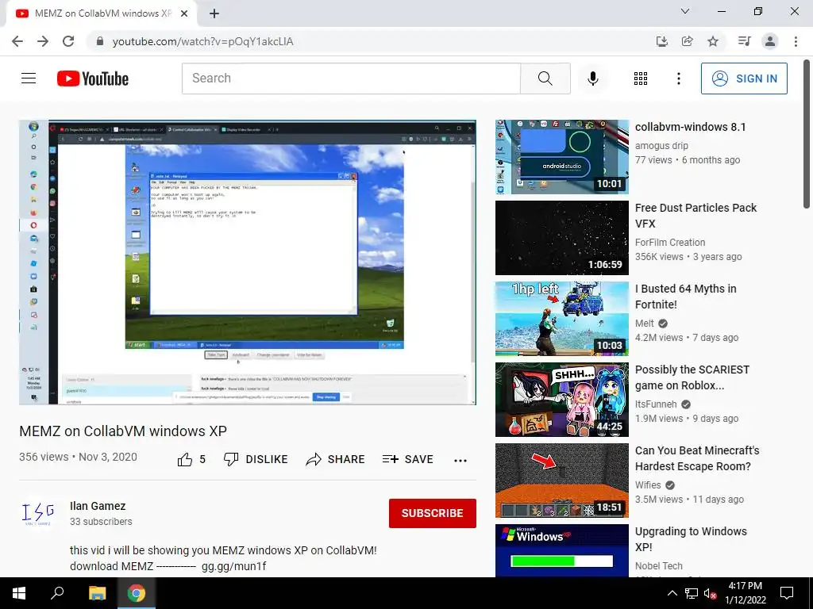Open Ilan Gamez channel name link

(x=98, y=506)
